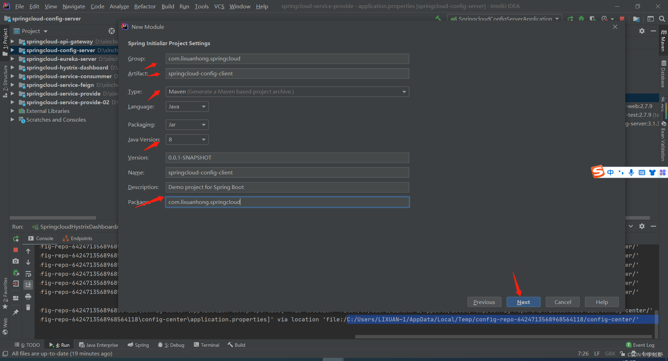Pin the Run tab with the pin icon

16,312
